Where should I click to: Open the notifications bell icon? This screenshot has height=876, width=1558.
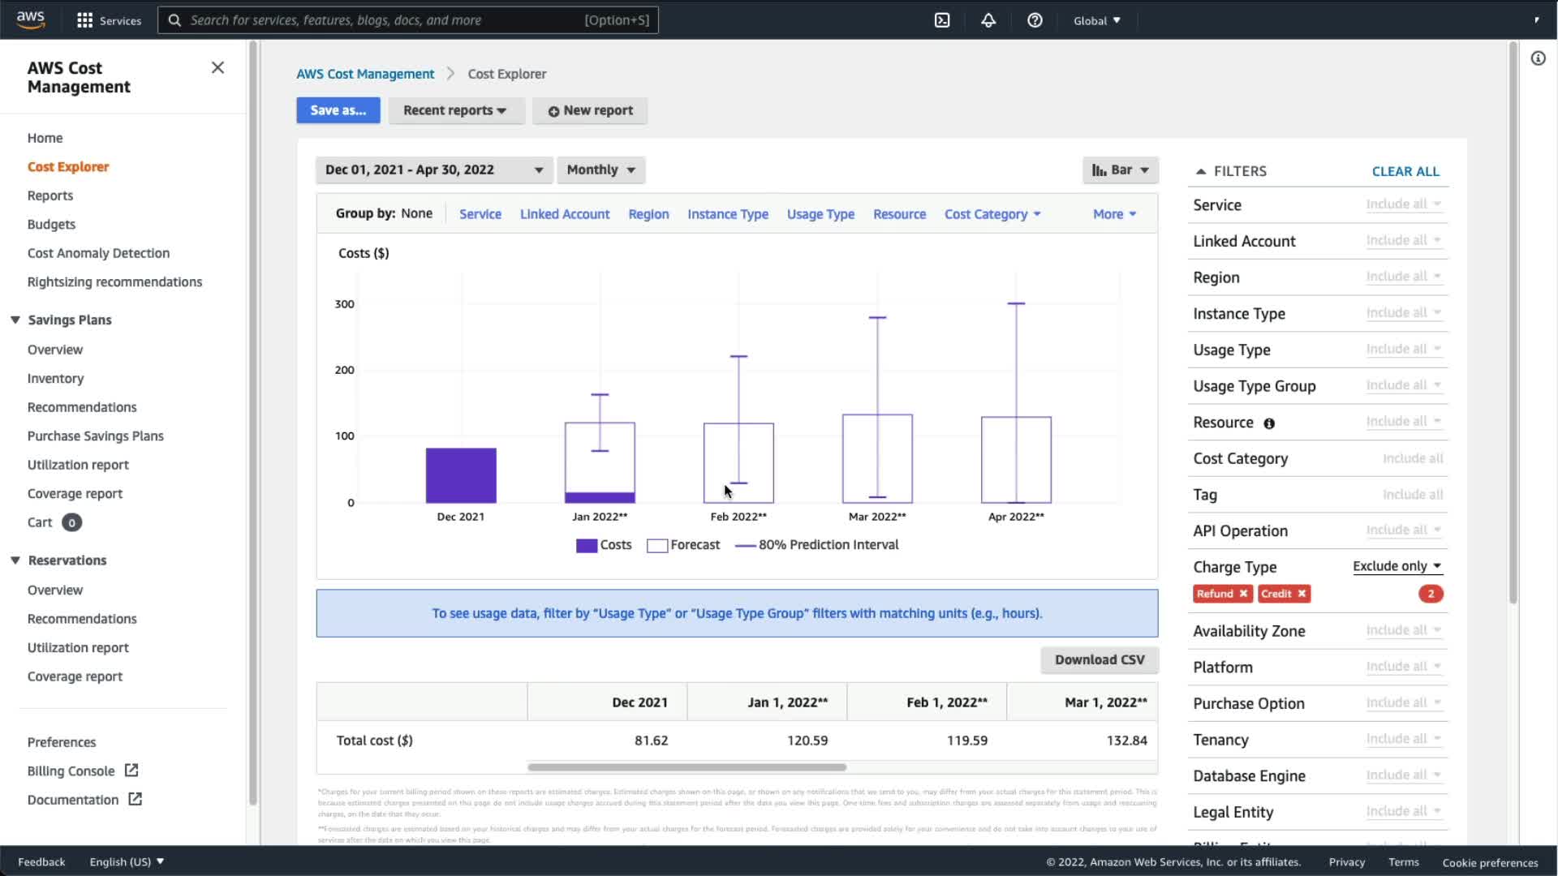(988, 20)
